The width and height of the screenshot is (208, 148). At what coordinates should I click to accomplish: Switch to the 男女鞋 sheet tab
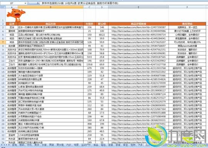coord(60,145)
